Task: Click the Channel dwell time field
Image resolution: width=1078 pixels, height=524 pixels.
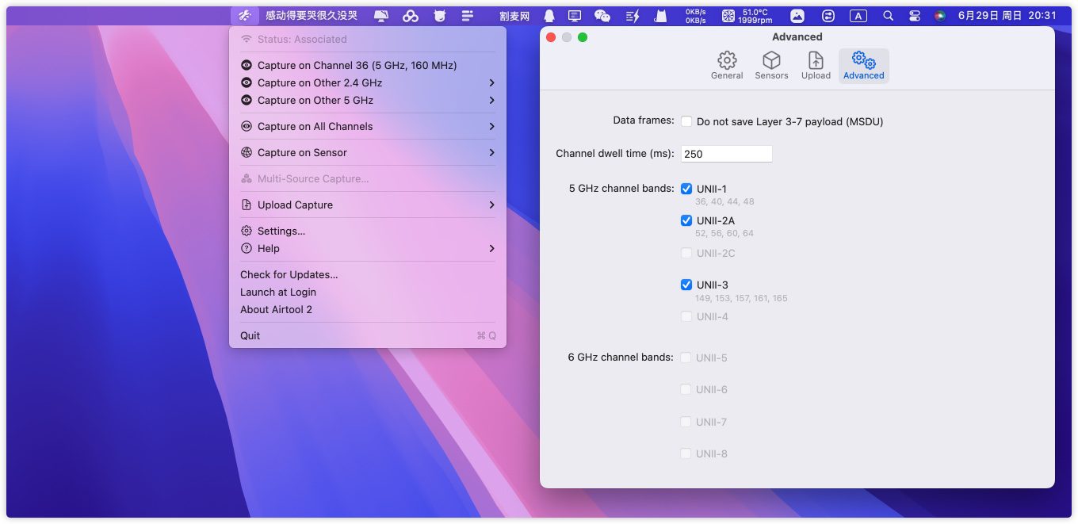Action: pos(726,154)
